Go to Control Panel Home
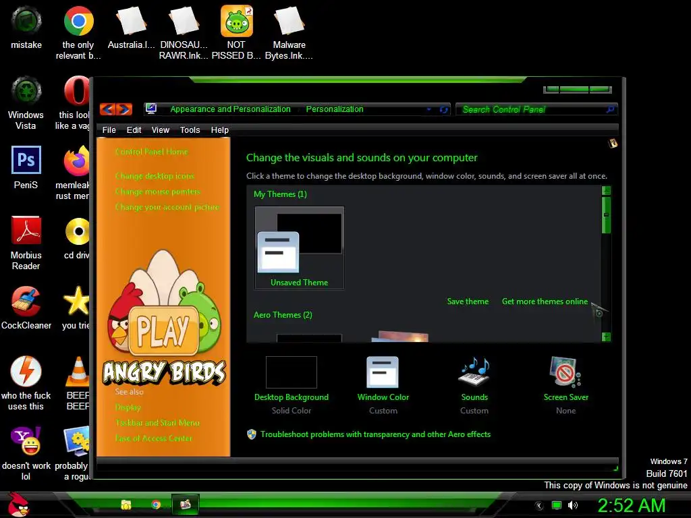This screenshot has width=691, height=518. [152, 152]
